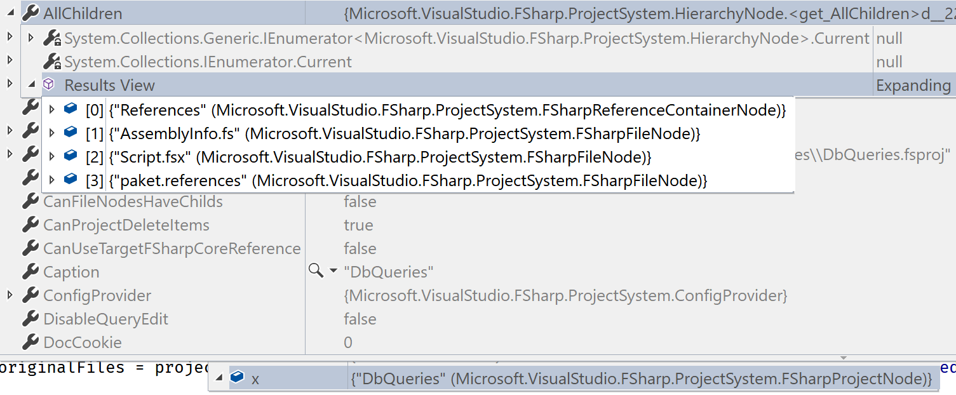Click the blue cube icon of item [0]

71,109
